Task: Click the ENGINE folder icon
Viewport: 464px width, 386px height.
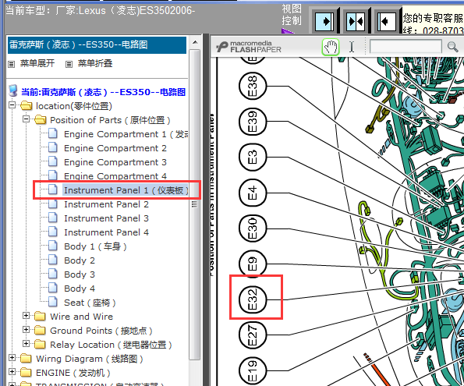Action: click(x=26, y=373)
